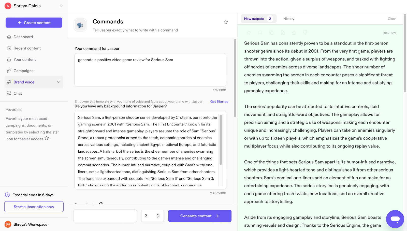
Task: Copy the generated output to clipboard
Action: click(271, 33)
